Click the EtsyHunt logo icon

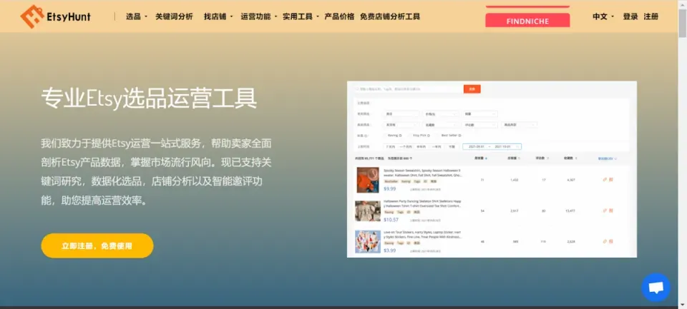(32, 16)
